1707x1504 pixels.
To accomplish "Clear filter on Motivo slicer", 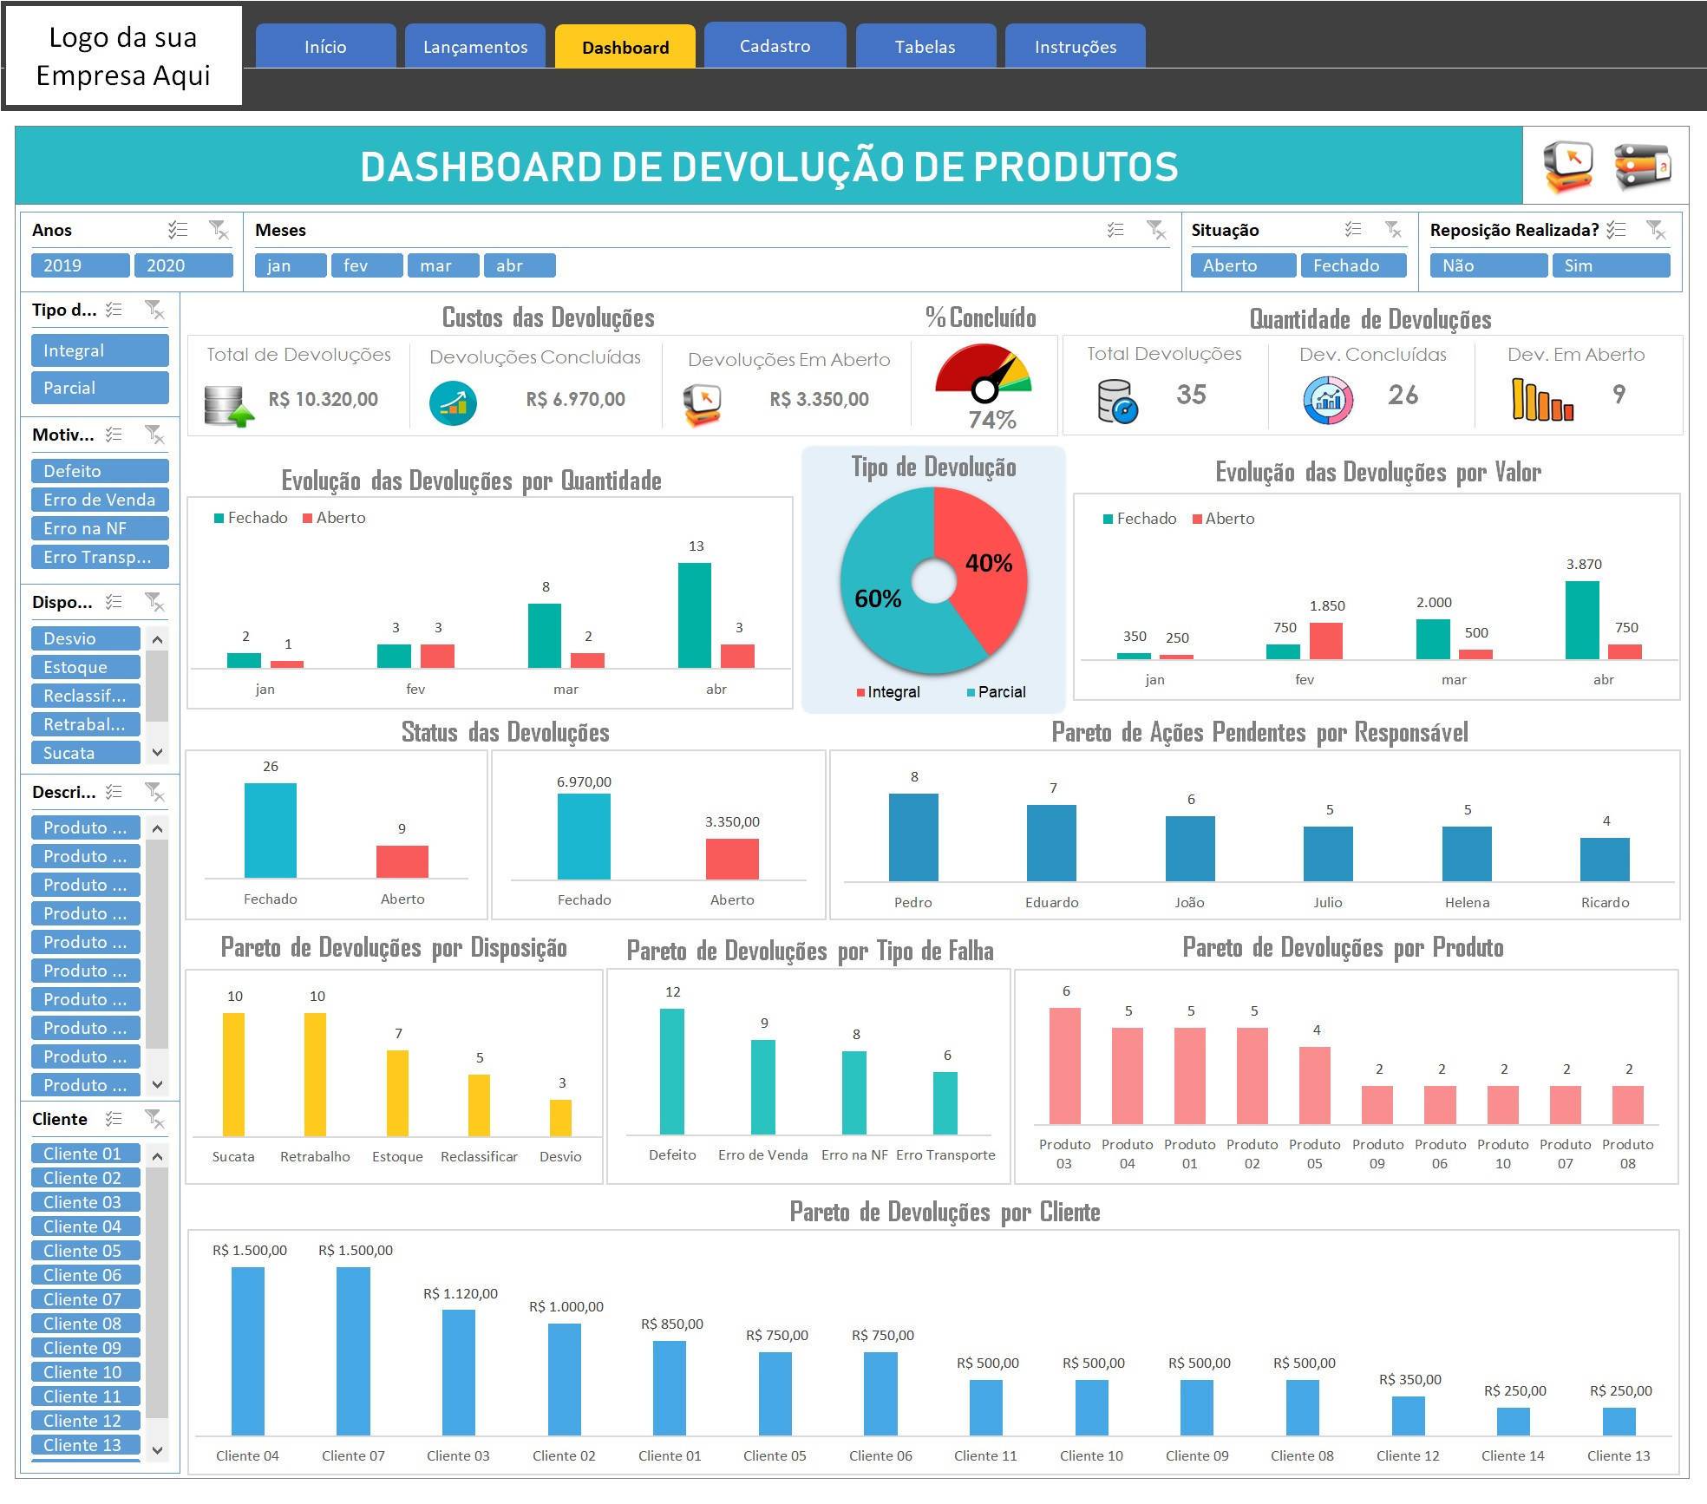I will point(154,435).
